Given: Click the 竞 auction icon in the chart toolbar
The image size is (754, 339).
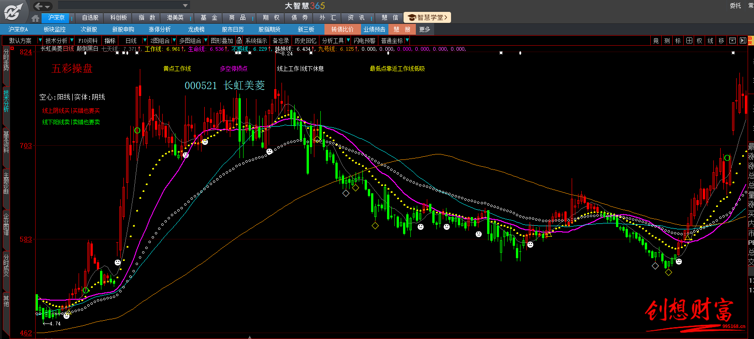Looking at the screenshot, I should 656,41.
